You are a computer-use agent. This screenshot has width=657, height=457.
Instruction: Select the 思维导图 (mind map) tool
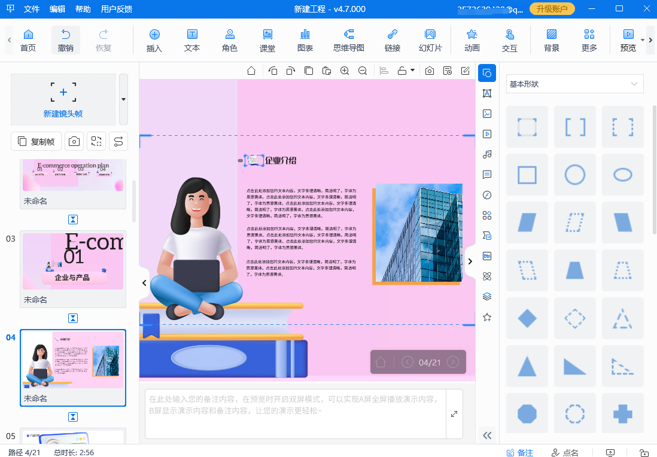click(x=348, y=40)
